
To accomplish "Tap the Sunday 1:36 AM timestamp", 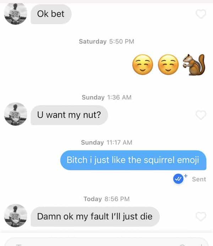I will (x=106, y=97).
